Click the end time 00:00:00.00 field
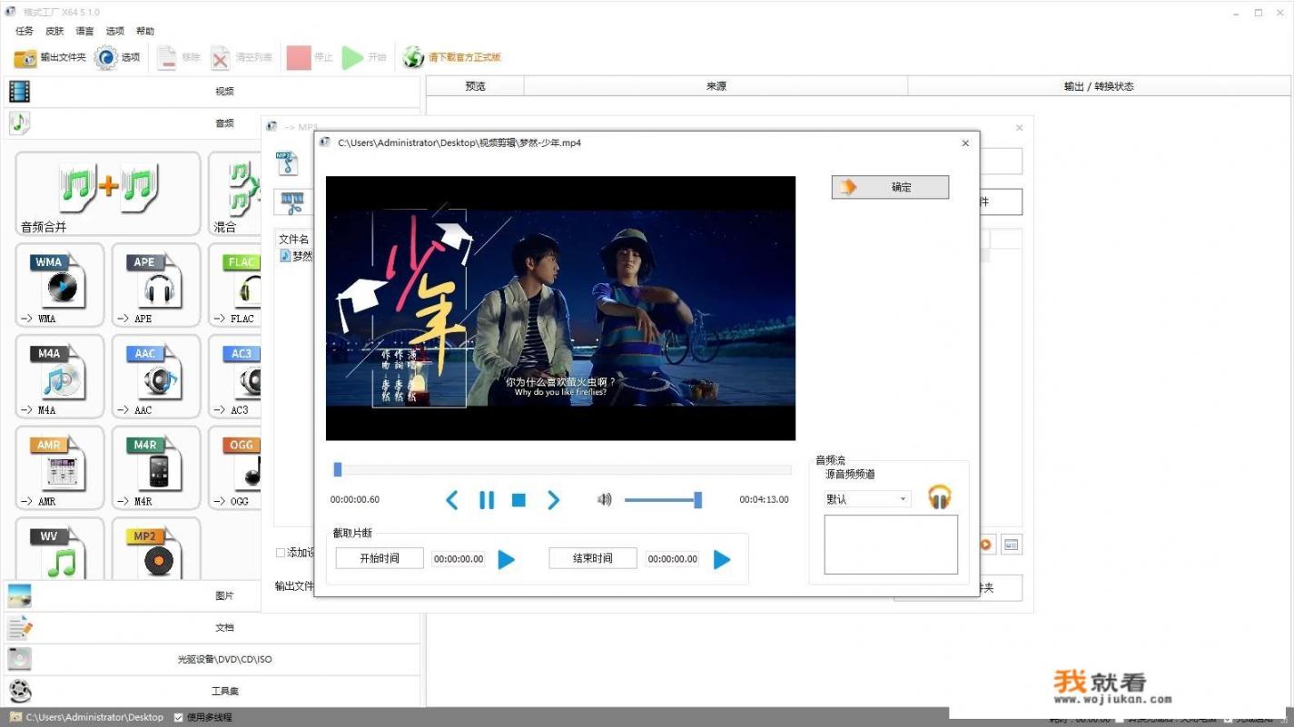The image size is (1294, 727). 673,559
